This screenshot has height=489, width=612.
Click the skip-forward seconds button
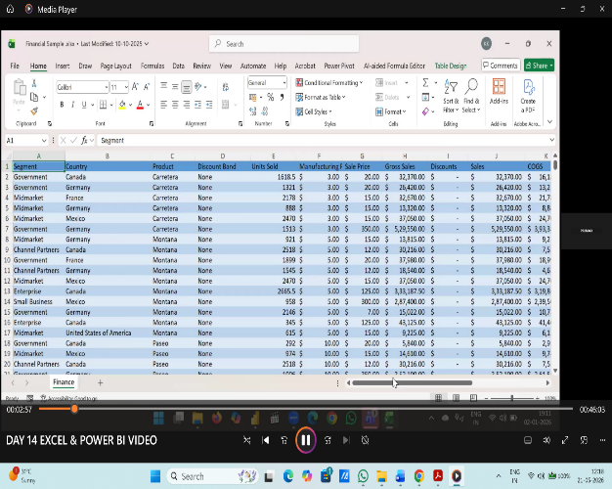[328, 440]
